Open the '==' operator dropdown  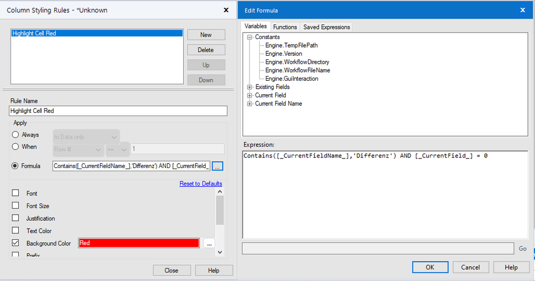pyautogui.click(x=117, y=149)
